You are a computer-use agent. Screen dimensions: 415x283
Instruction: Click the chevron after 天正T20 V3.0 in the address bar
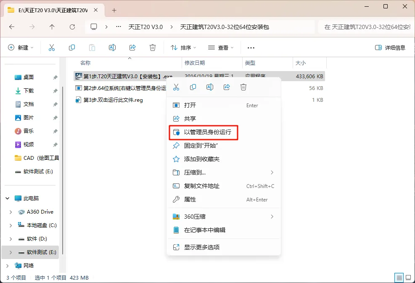172,27
